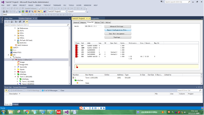This screenshot has width=204, height=115.
Task: Click the blue Restart TwinCAT Config Mode icon
Action: 27,11
